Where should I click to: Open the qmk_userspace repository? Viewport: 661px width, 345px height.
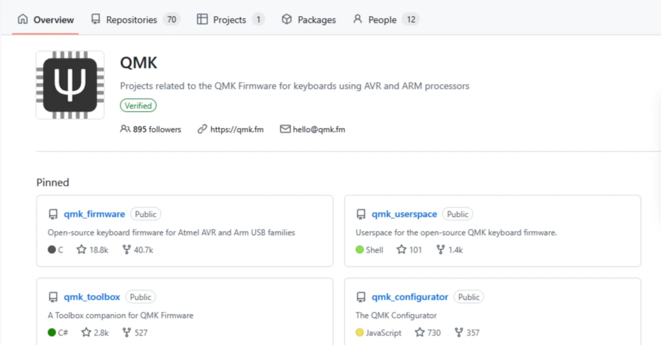[x=404, y=214]
